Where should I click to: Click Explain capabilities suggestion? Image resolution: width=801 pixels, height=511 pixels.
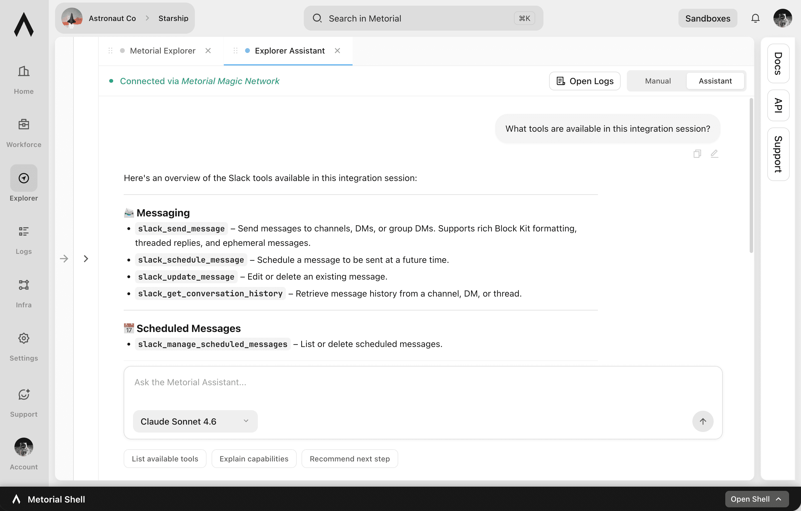(254, 459)
